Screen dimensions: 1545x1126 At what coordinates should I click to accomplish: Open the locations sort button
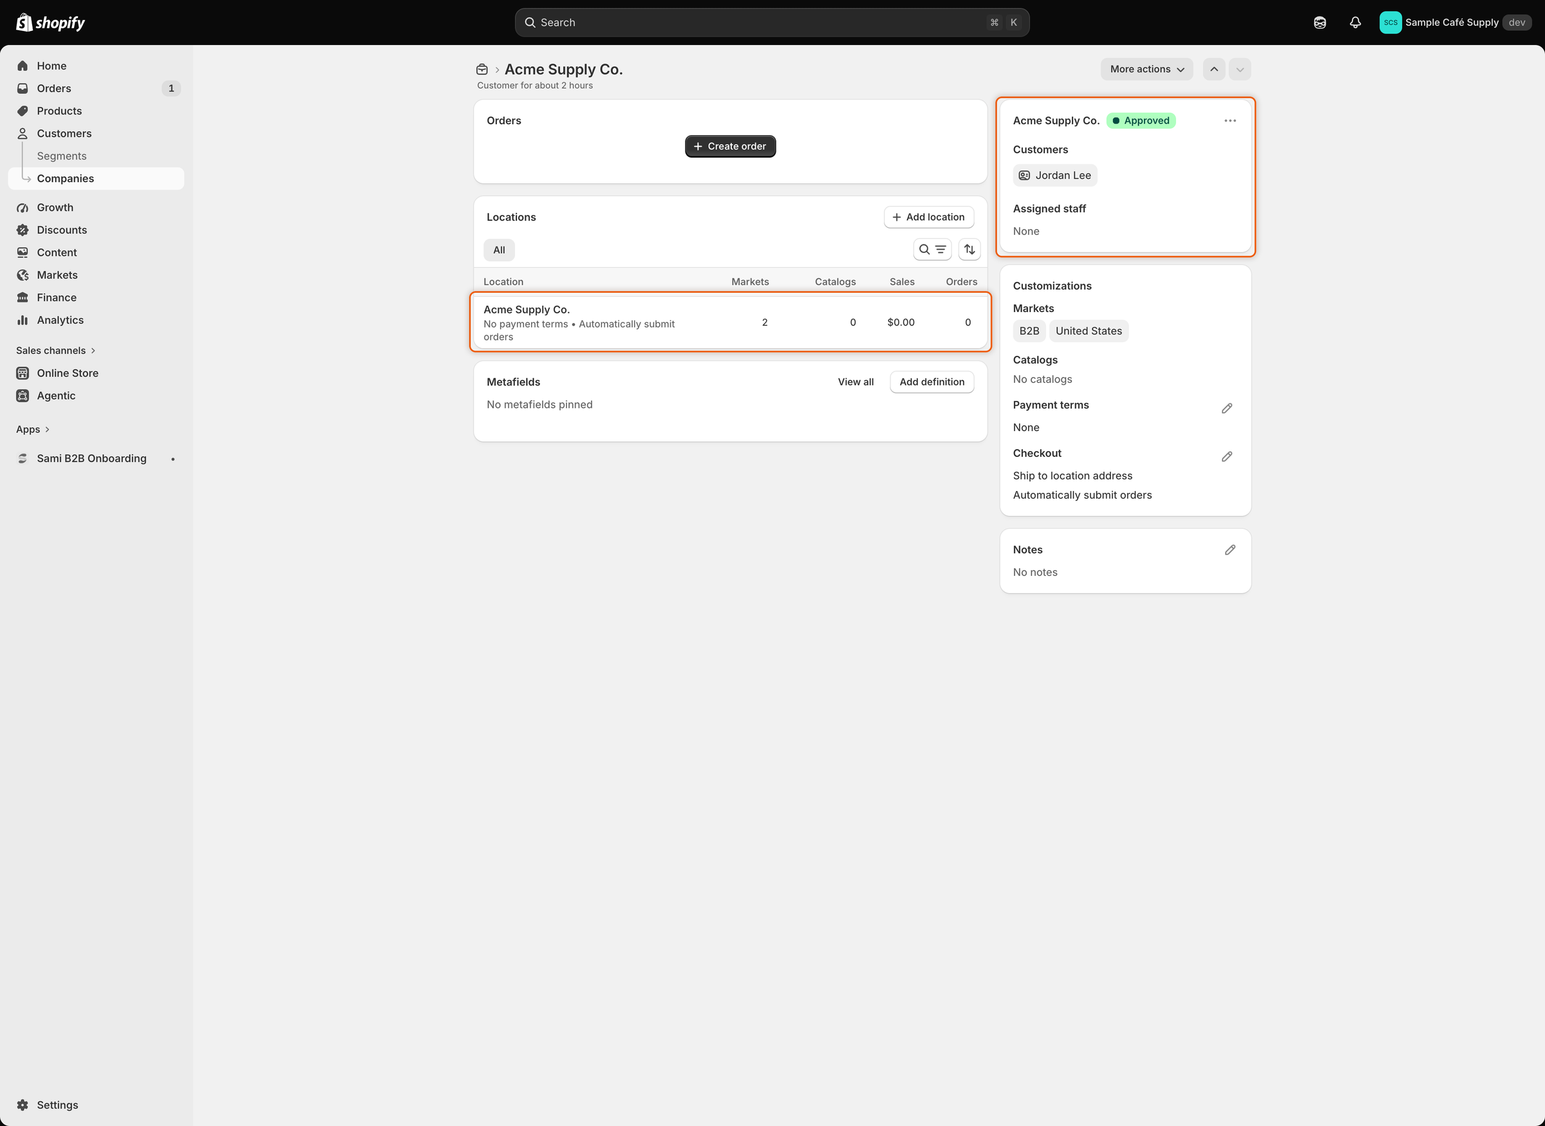point(969,250)
